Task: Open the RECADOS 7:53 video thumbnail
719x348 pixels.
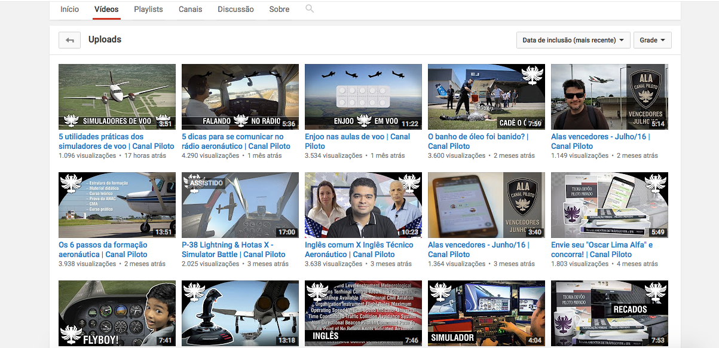Action: (x=610, y=313)
